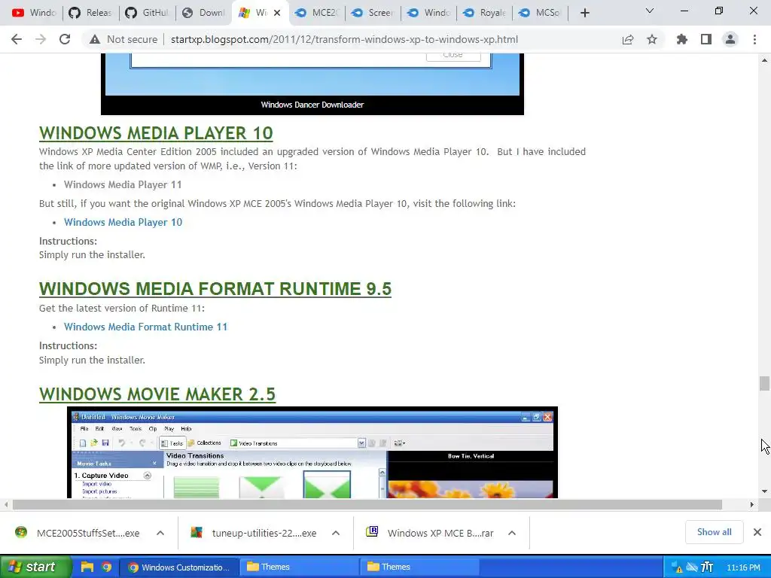Show all downloads
Screen dimensions: 771x578
click(714, 532)
